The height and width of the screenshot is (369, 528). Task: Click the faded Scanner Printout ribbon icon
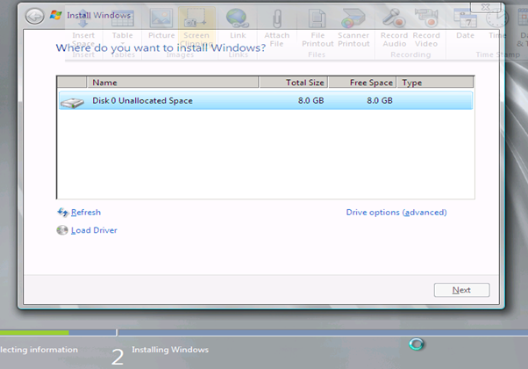pos(353,18)
